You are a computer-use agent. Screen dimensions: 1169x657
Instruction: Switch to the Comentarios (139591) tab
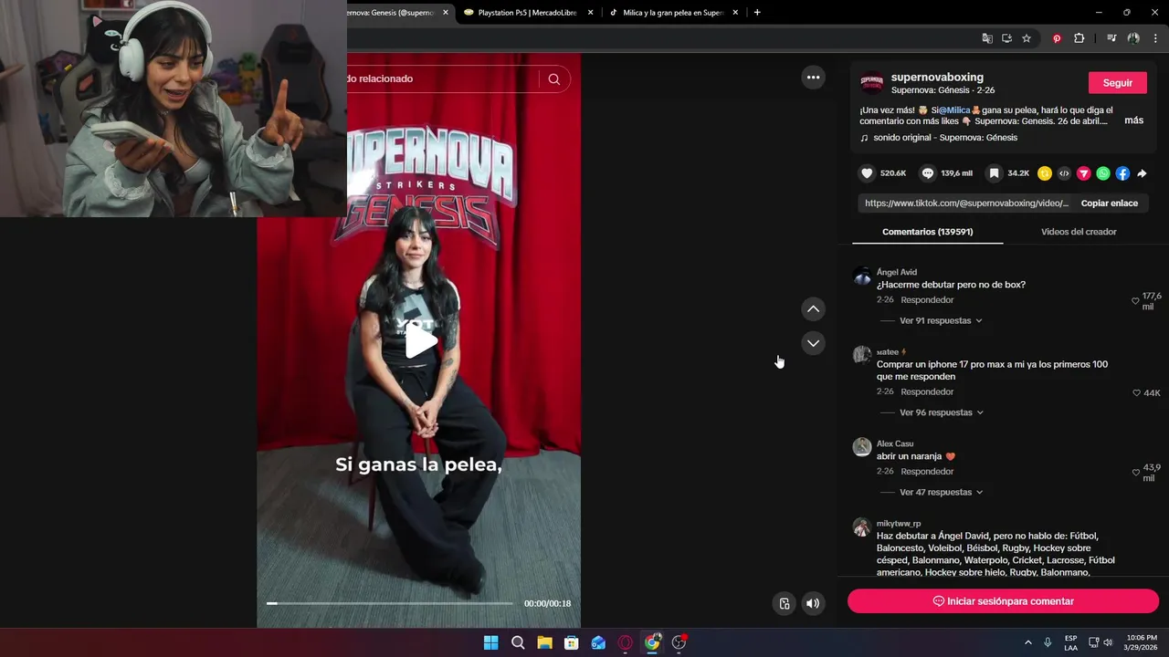click(x=927, y=232)
